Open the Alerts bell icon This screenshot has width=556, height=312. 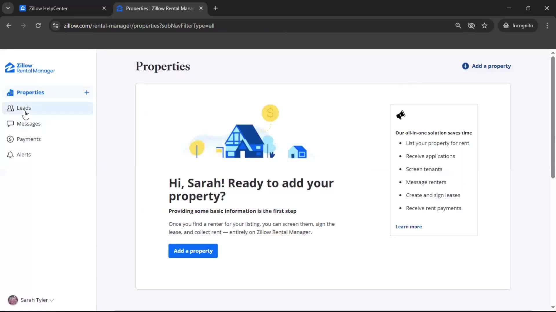point(10,155)
